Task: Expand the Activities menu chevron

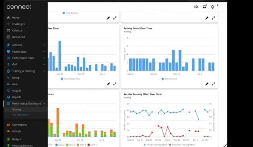Action: [44, 45]
